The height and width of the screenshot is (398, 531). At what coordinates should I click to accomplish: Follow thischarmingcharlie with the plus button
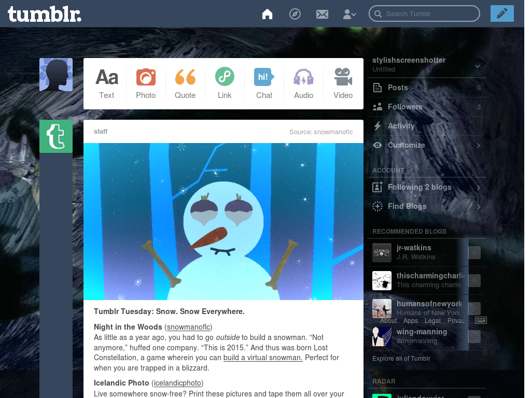coord(474,280)
